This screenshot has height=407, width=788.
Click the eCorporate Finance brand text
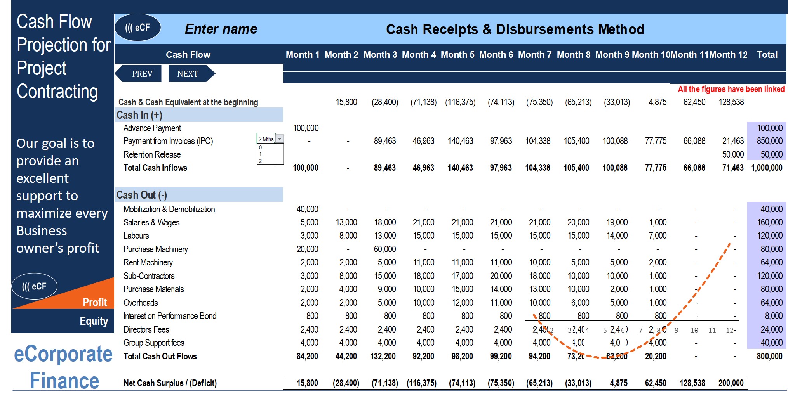coord(63,367)
